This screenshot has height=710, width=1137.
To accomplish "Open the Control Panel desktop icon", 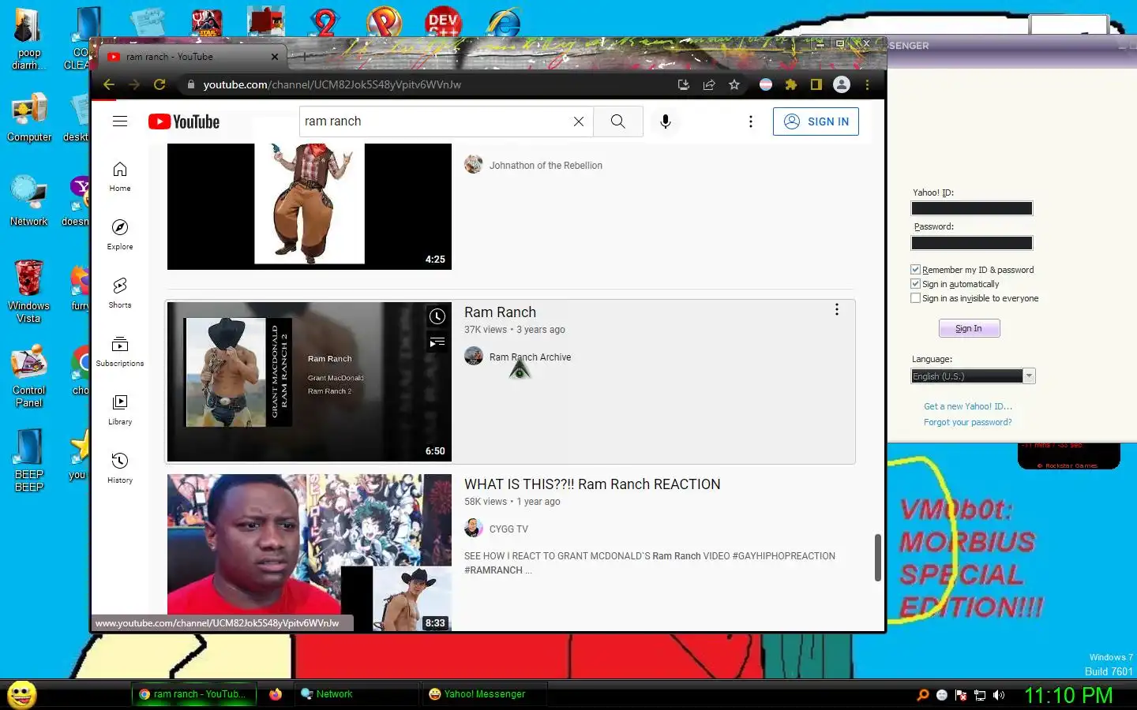I will 29,376.
